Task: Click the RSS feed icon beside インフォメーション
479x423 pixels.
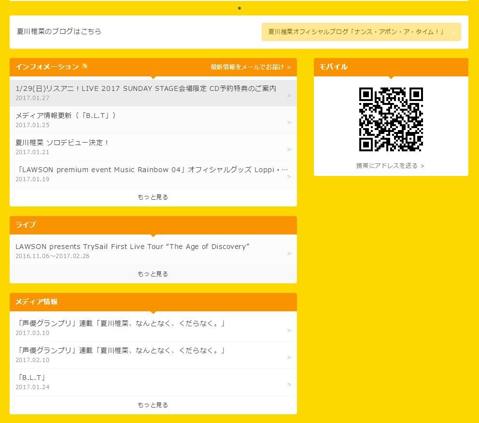Action: click(x=85, y=66)
